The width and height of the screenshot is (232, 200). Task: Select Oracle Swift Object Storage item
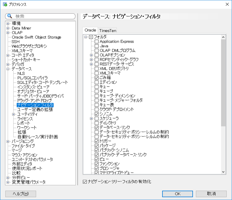point(36,37)
